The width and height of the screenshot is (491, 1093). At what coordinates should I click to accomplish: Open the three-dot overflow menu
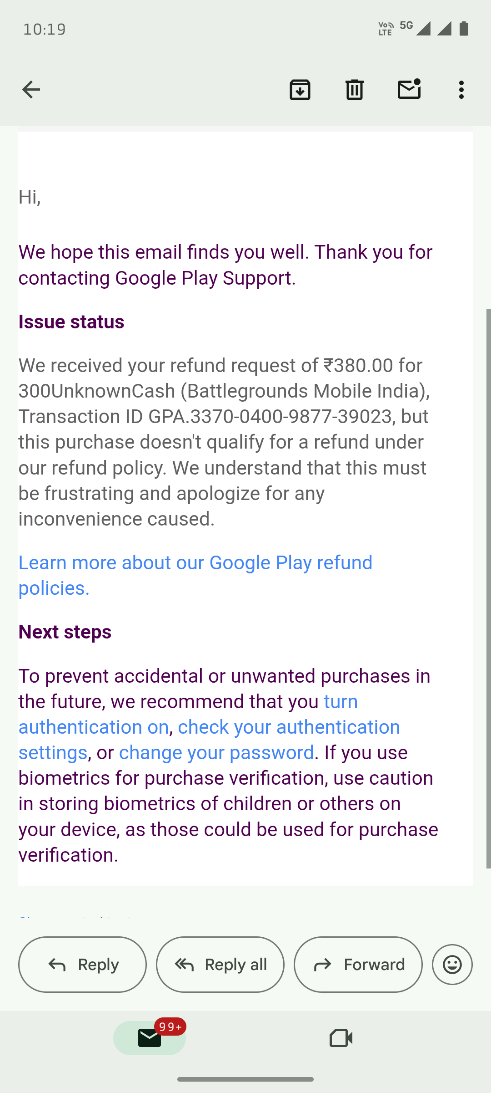coord(461,90)
